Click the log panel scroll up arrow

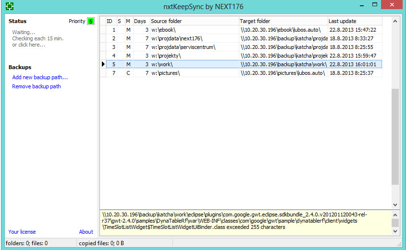coord(395,214)
